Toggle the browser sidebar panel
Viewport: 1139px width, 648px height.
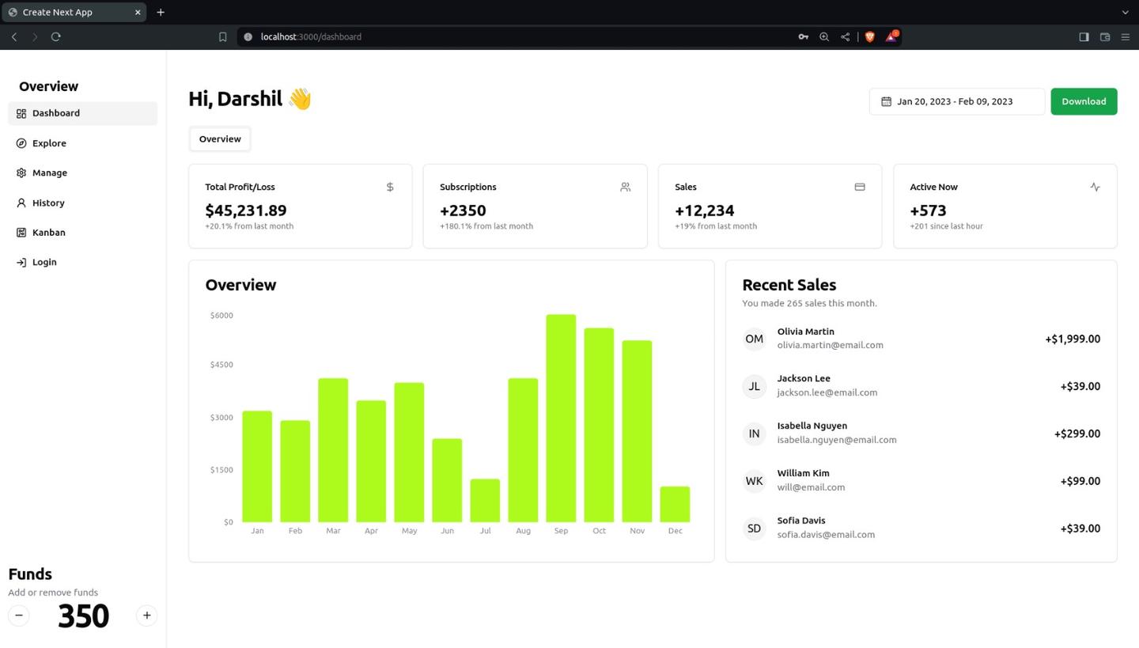(x=1084, y=36)
